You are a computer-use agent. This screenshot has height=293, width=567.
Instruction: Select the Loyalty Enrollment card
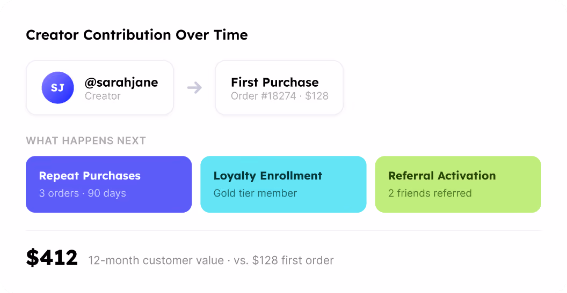point(283,184)
